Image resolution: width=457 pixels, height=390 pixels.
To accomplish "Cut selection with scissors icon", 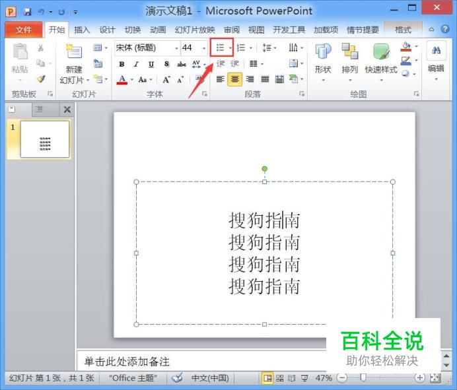I will pyautogui.click(x=40, y=48).
